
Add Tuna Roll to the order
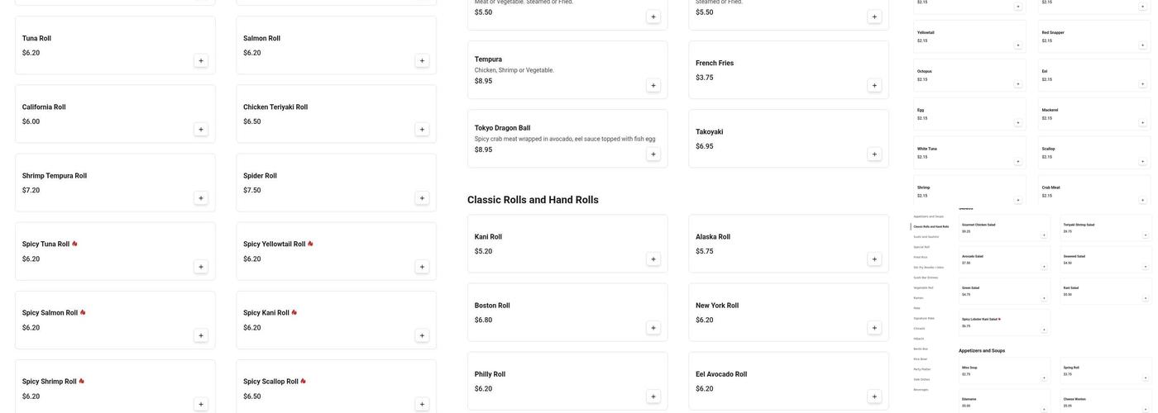point(201,60)
